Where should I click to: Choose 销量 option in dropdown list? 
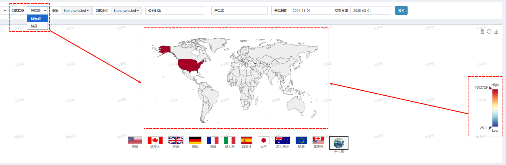click(x=37, y=26)
